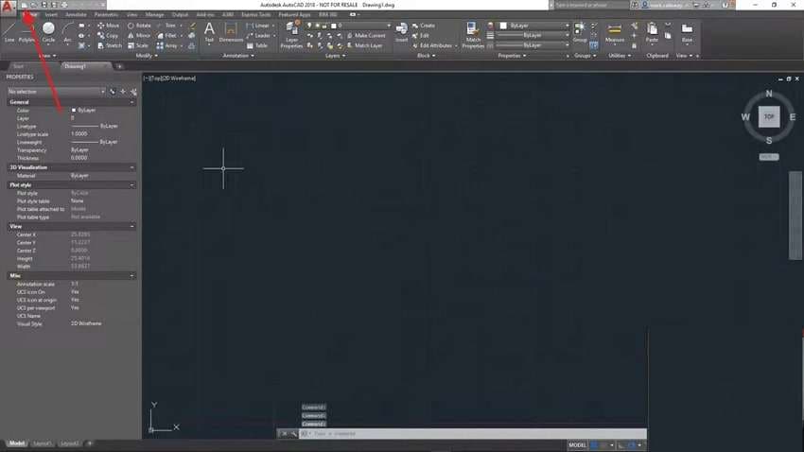Select the Polyline tool
This screenshot has height=452, width=804.
[x=26, y=33]
